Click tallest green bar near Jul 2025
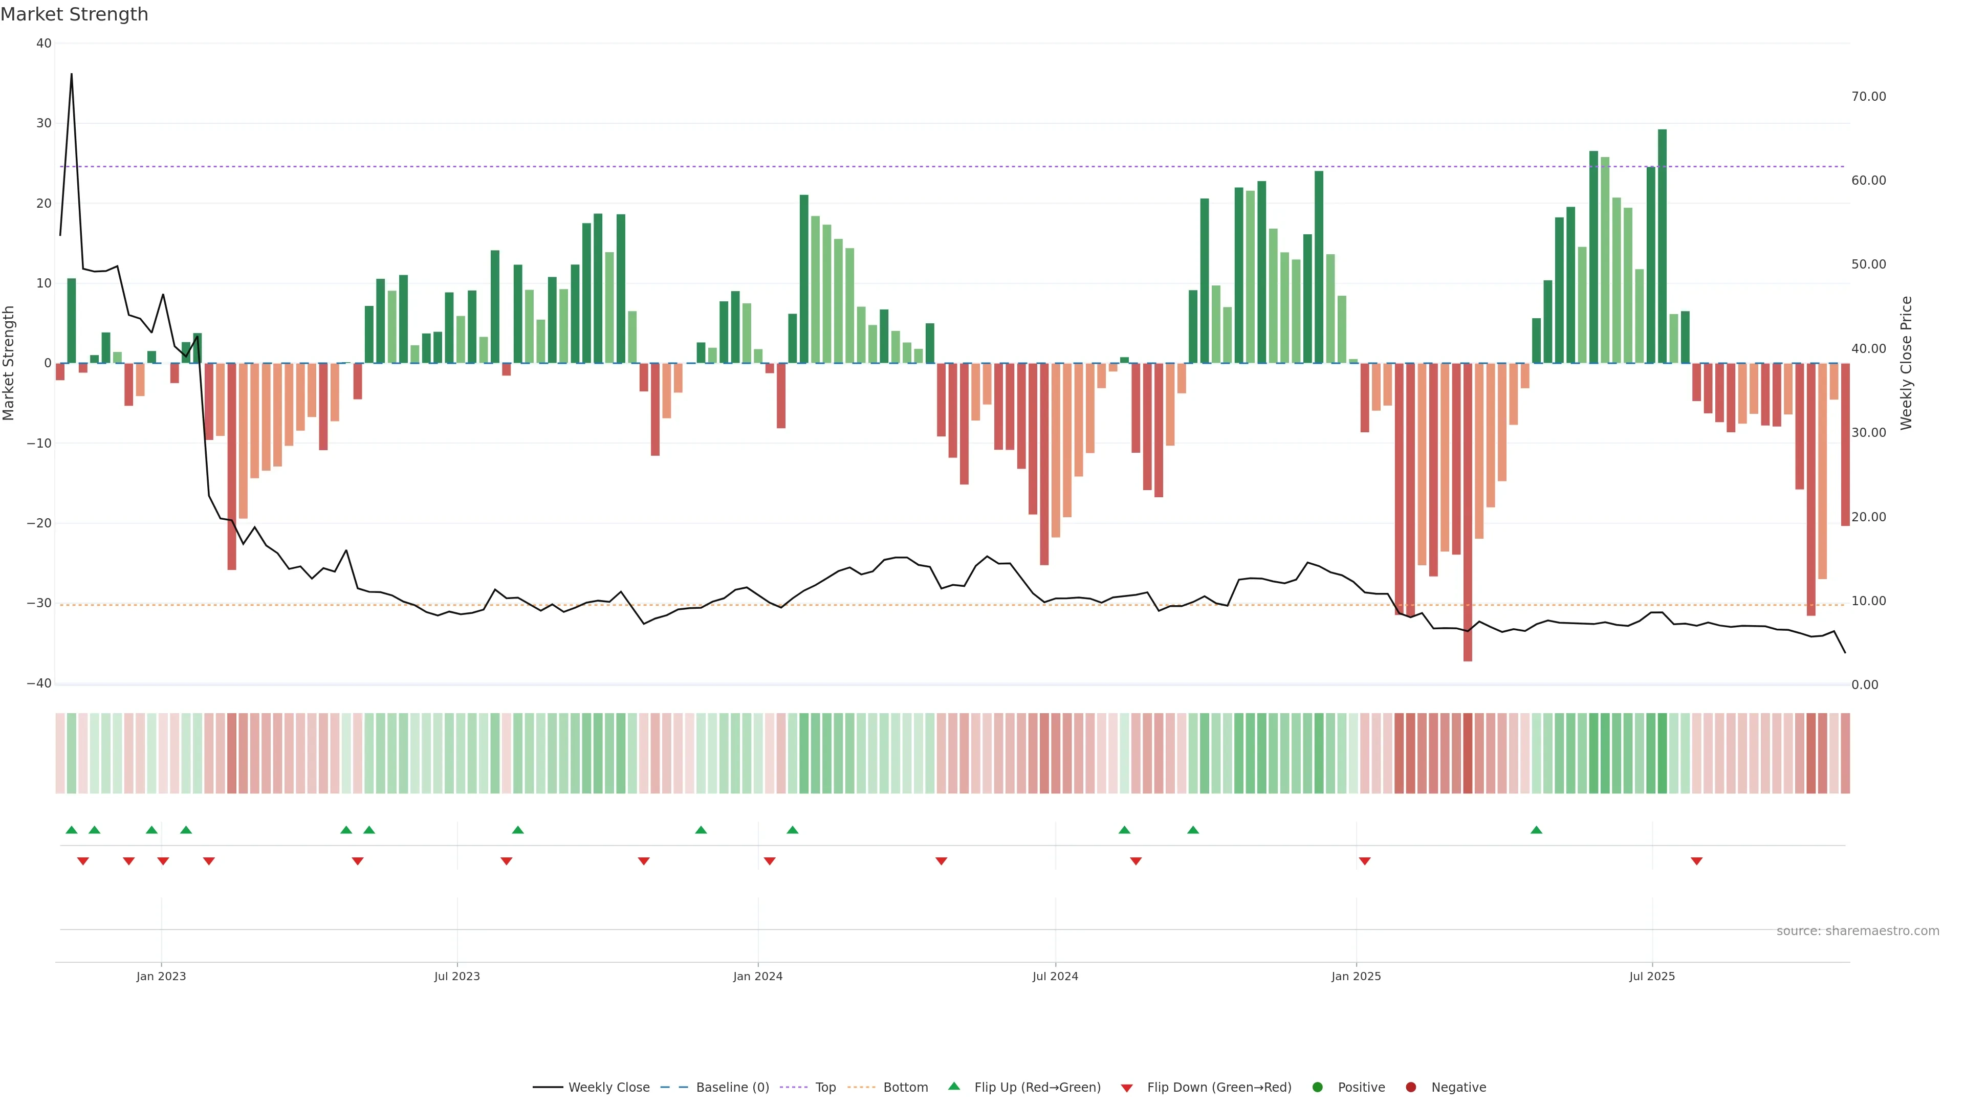Viewport: 1965px width, 1105px height. 1662,246
